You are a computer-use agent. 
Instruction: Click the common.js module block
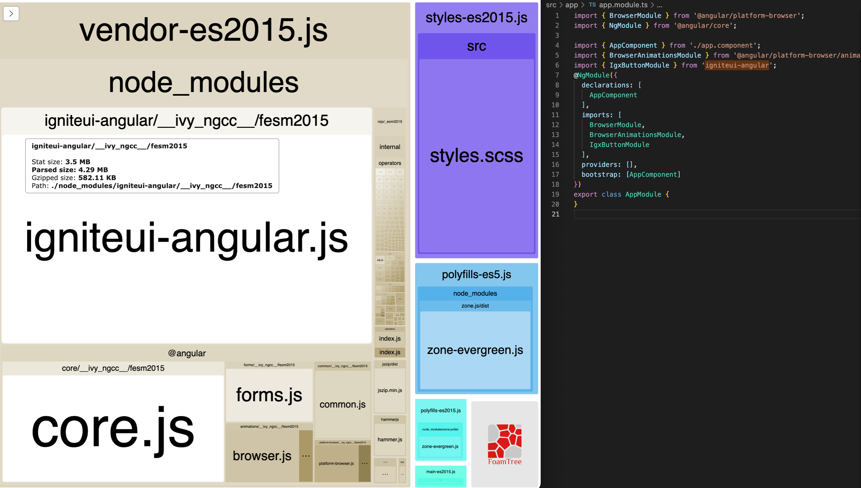point(342,404)
